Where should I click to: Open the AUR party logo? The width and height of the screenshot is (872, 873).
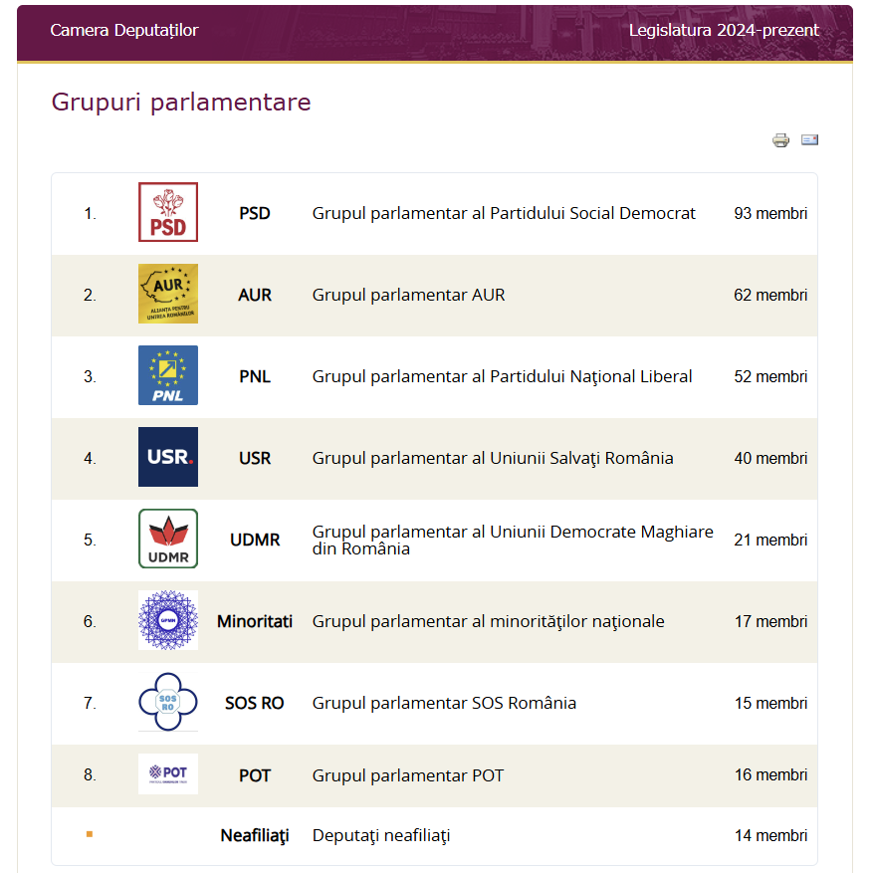click(168, 294)
